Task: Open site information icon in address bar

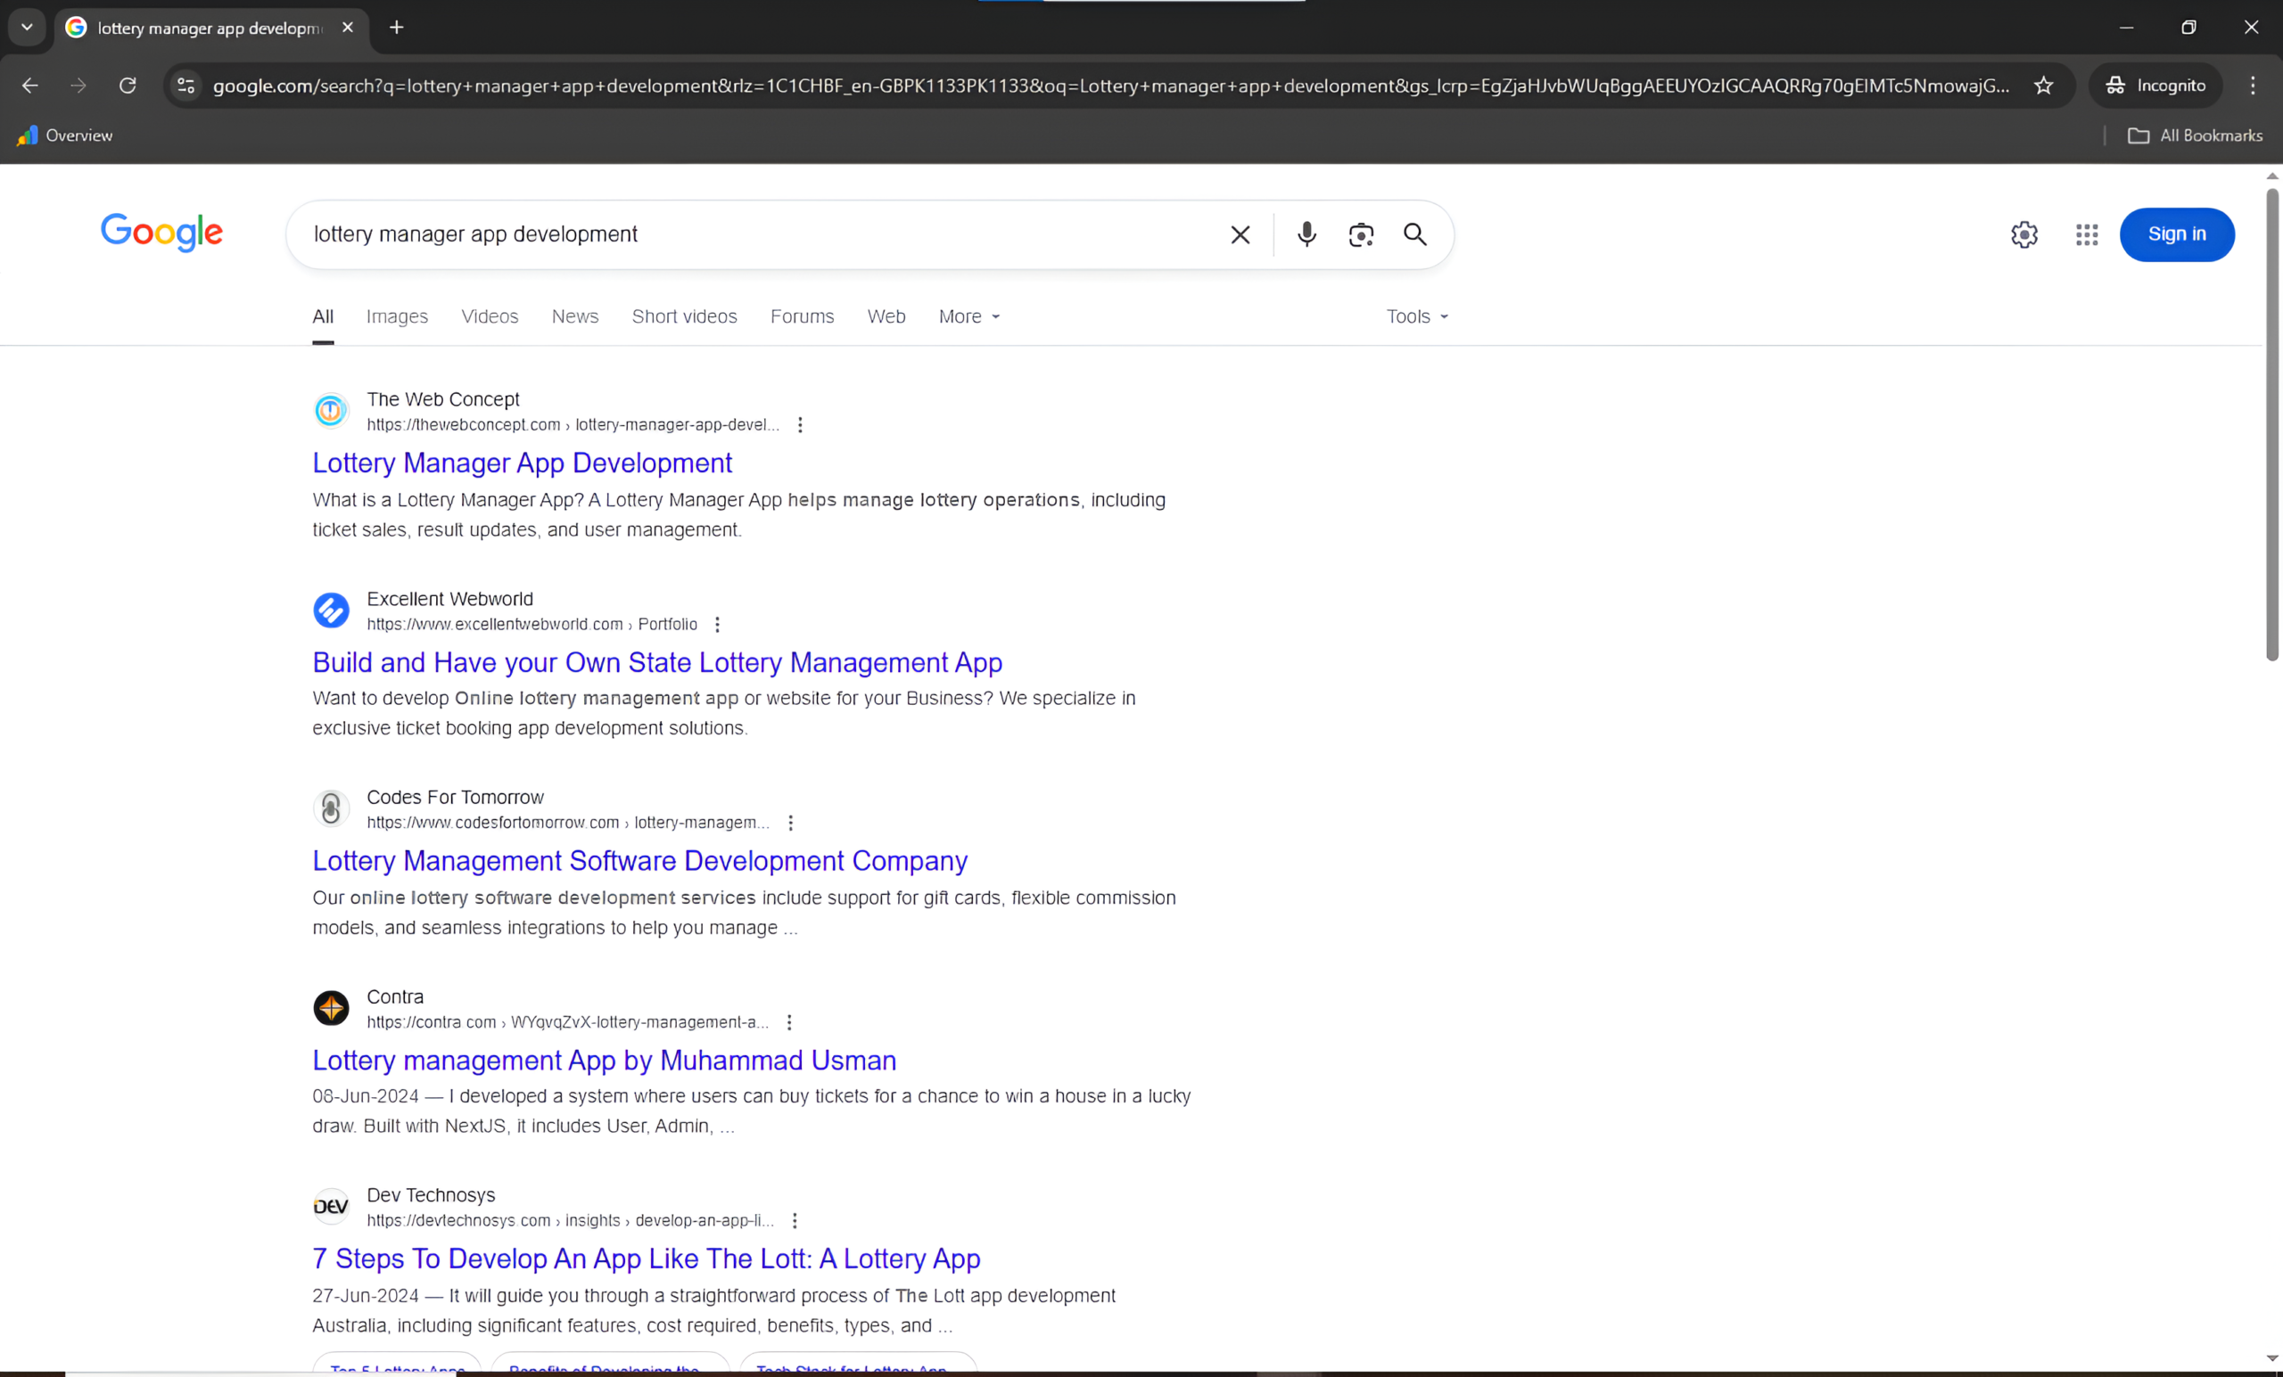Action: click(x=186, y=86)
